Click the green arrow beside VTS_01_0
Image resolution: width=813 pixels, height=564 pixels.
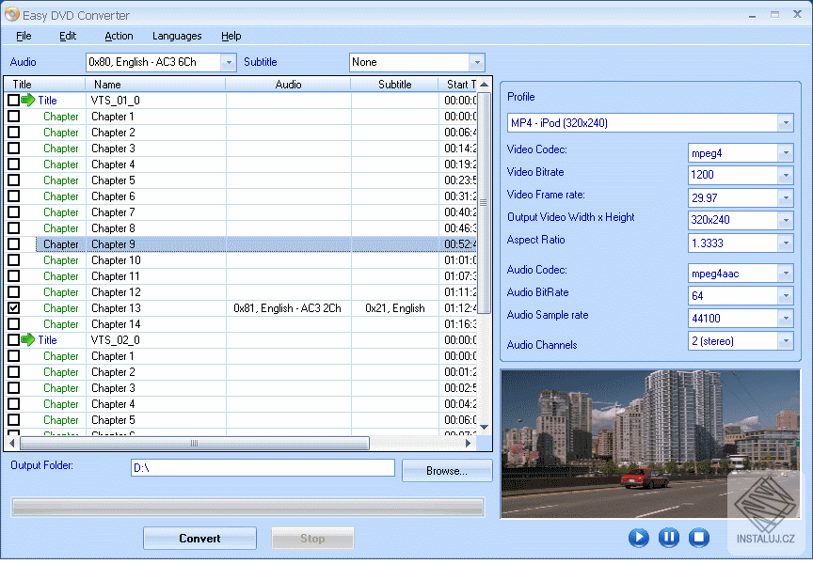click(x=28, y=100)
